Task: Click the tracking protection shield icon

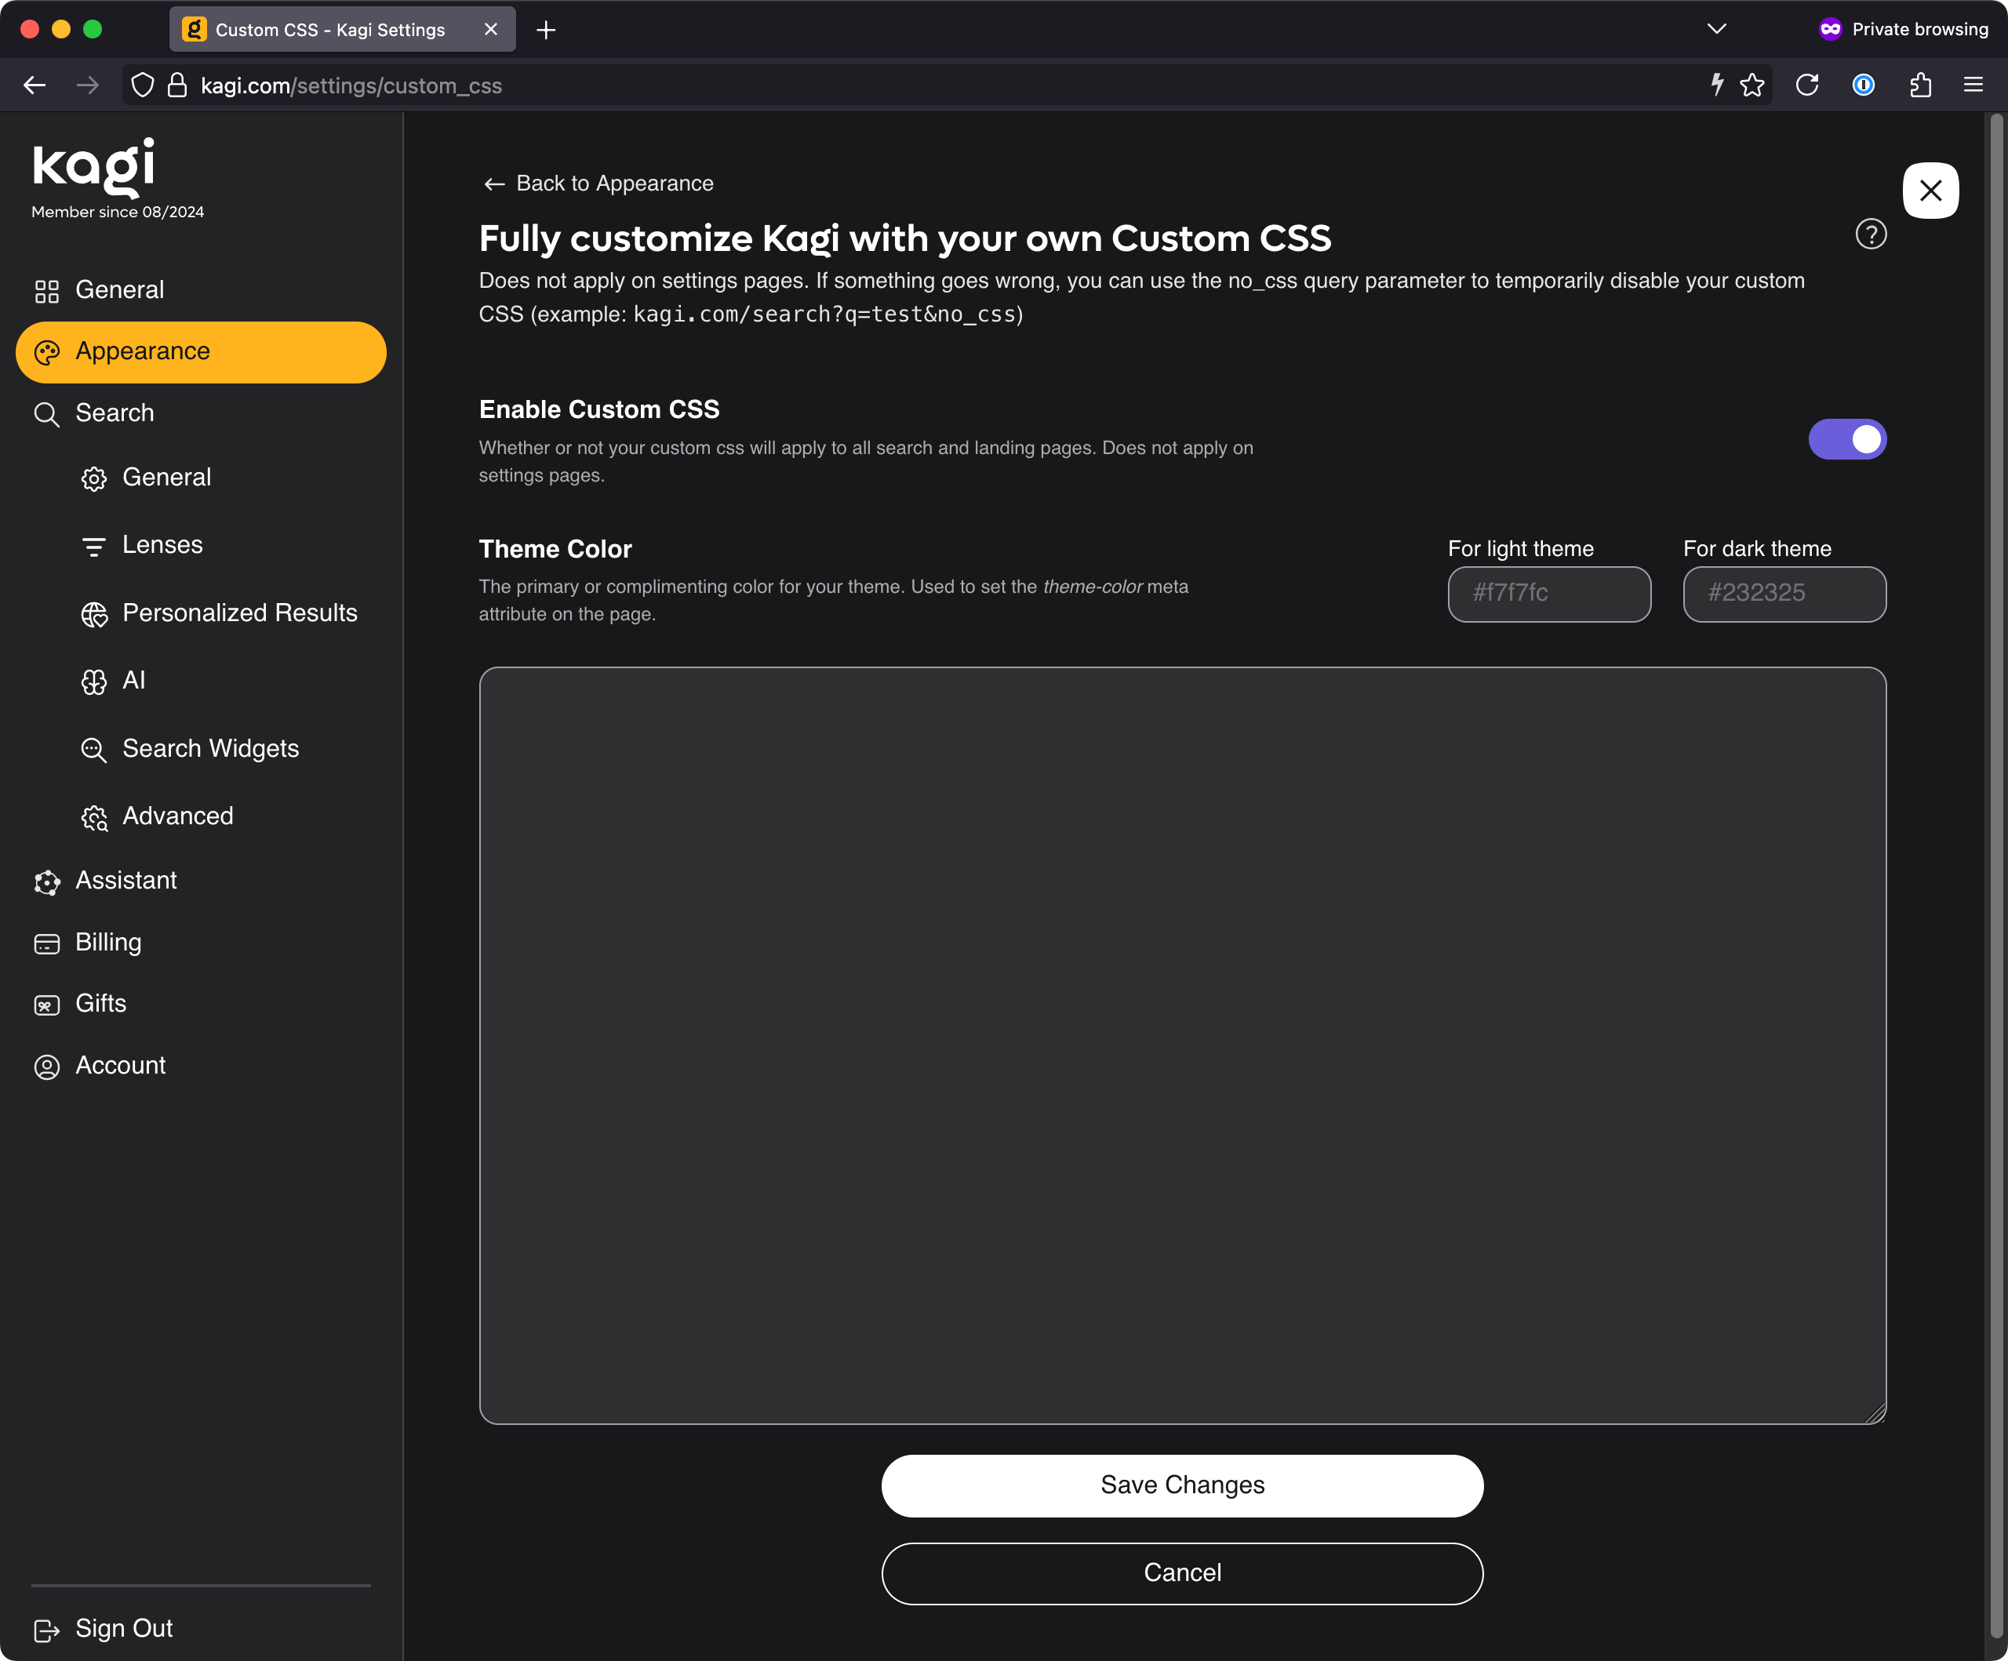Action: pos(143,85)
